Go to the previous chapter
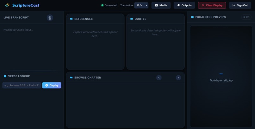The height and width of the screenshot is (129, 255). pos(159,78)
